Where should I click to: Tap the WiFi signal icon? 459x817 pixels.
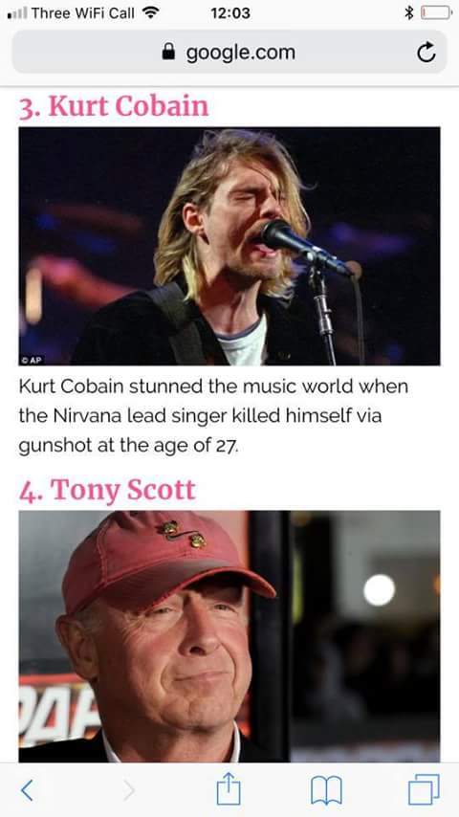[x=150, y=12]
